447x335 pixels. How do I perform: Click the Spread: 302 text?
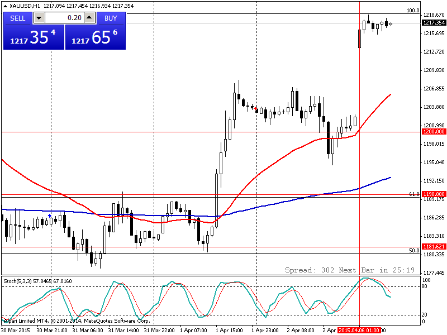[x=310, y=270]
